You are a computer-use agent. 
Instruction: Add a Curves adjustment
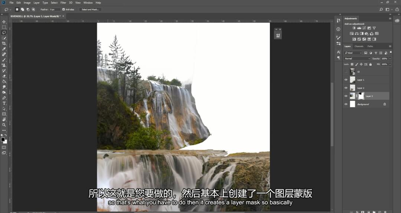364,28
